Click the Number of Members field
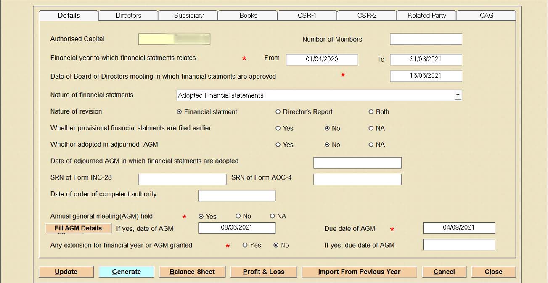Screen dimensions: 548x283 point(426,39)
